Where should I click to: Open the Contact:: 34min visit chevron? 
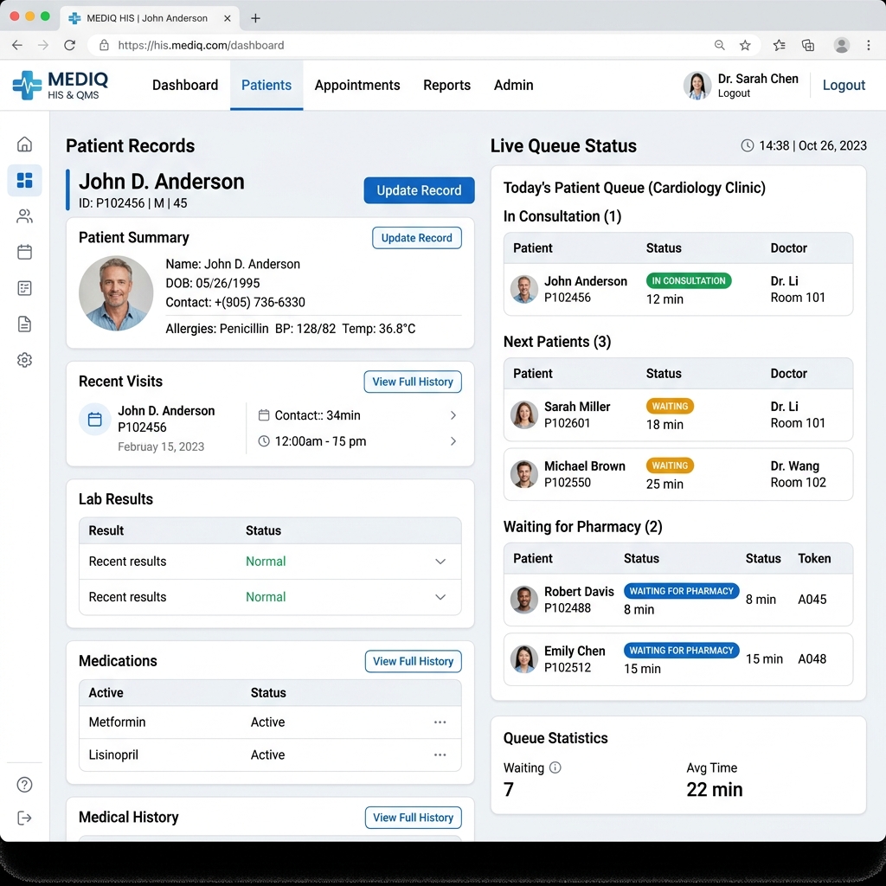pos(453,415)
